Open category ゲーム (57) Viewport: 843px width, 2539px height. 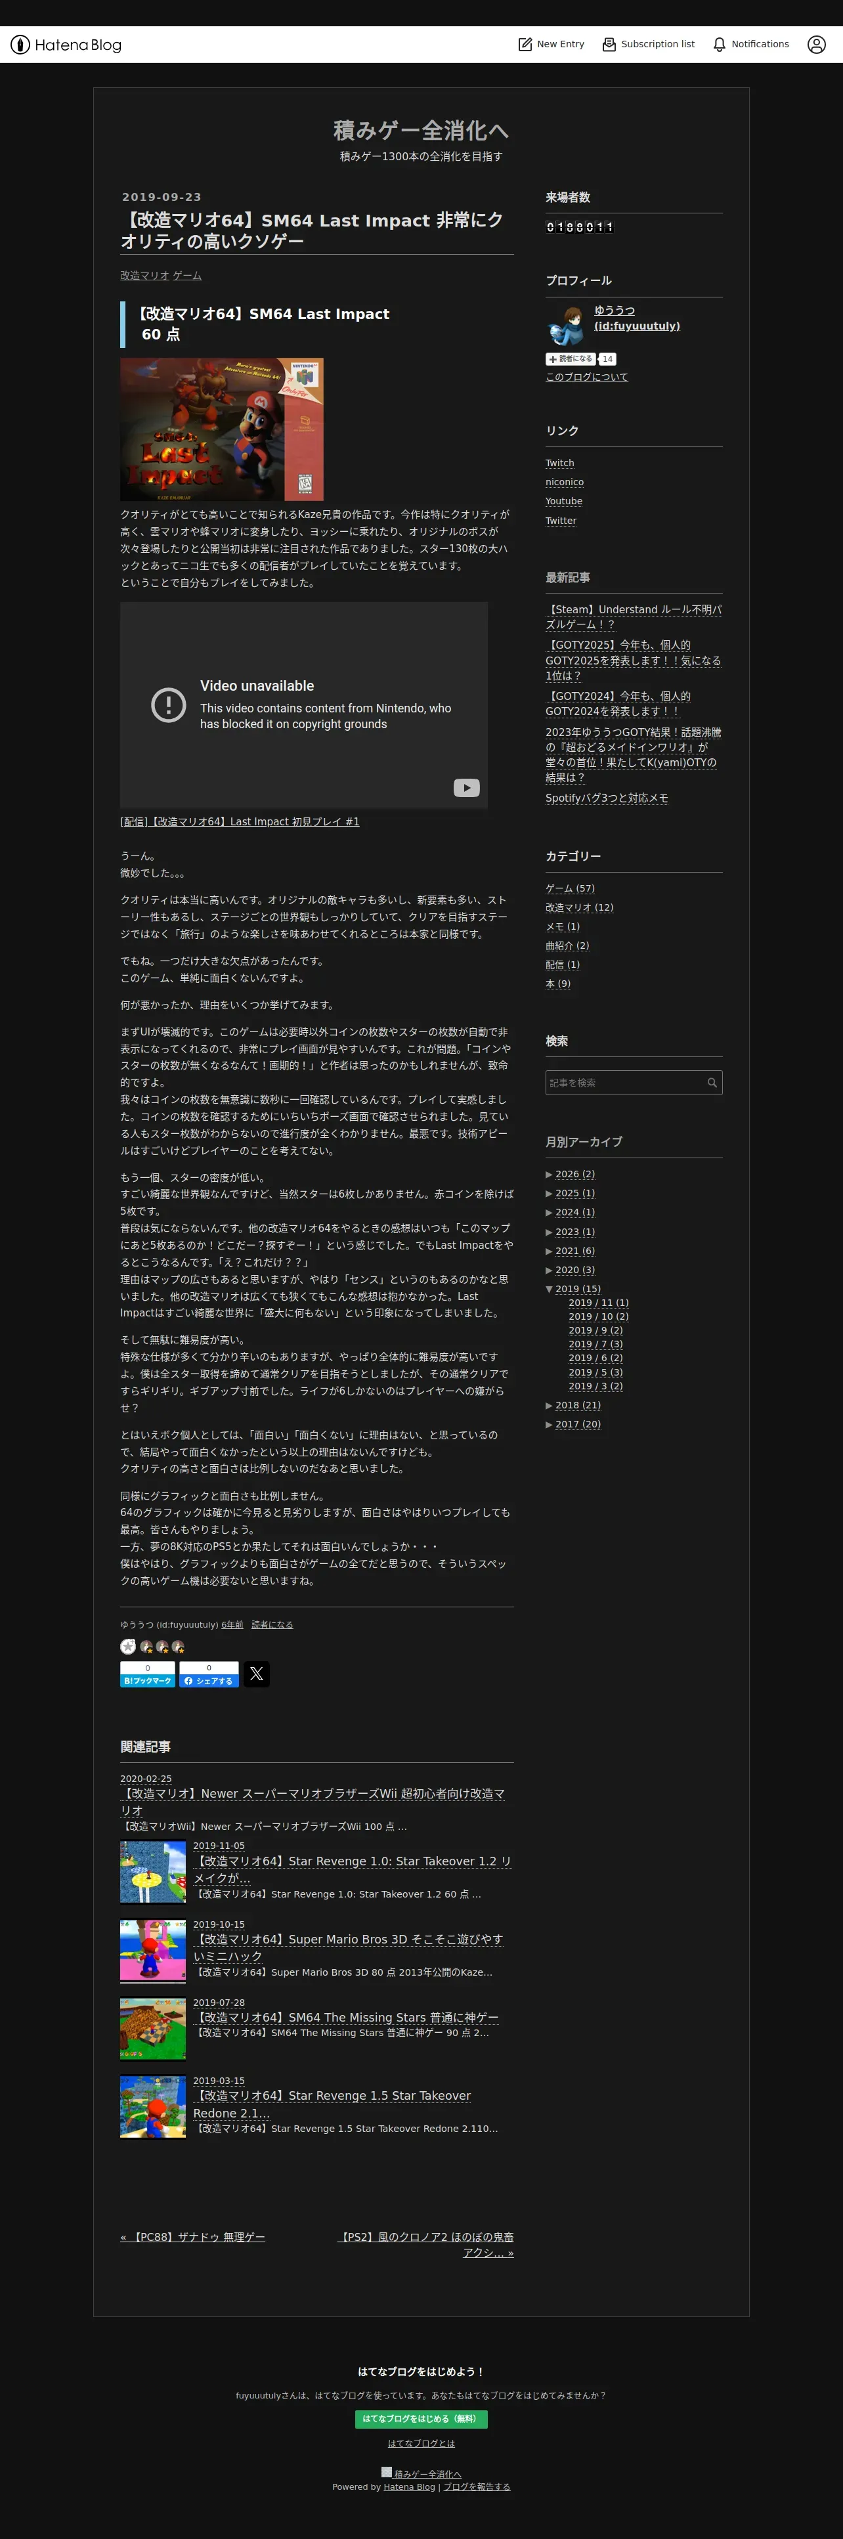click(x=570, y=888)
